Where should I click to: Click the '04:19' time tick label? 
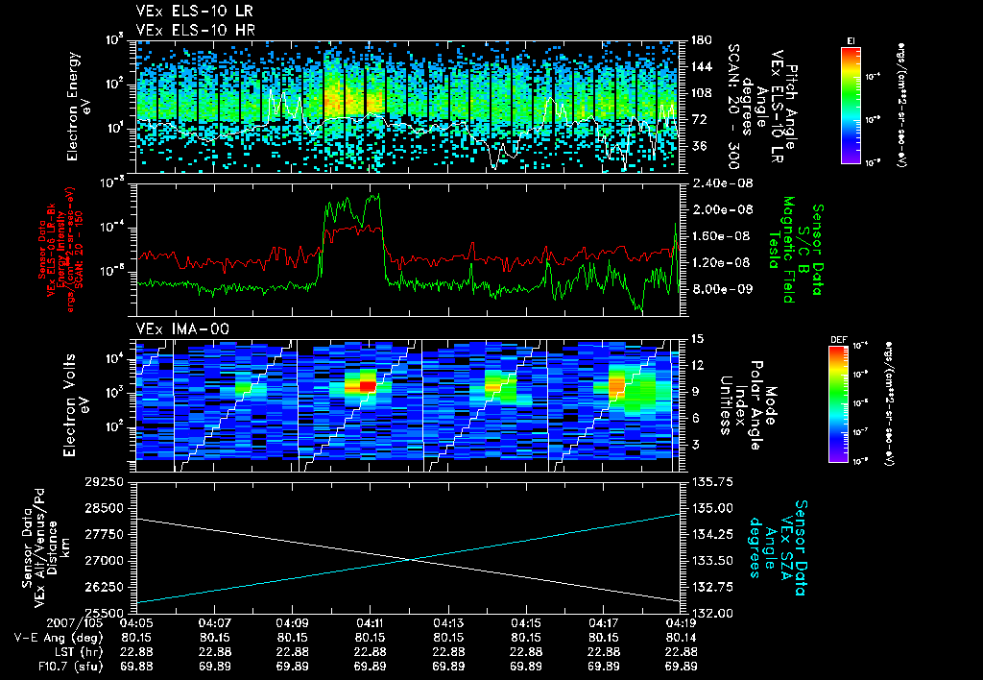point(682,623)
